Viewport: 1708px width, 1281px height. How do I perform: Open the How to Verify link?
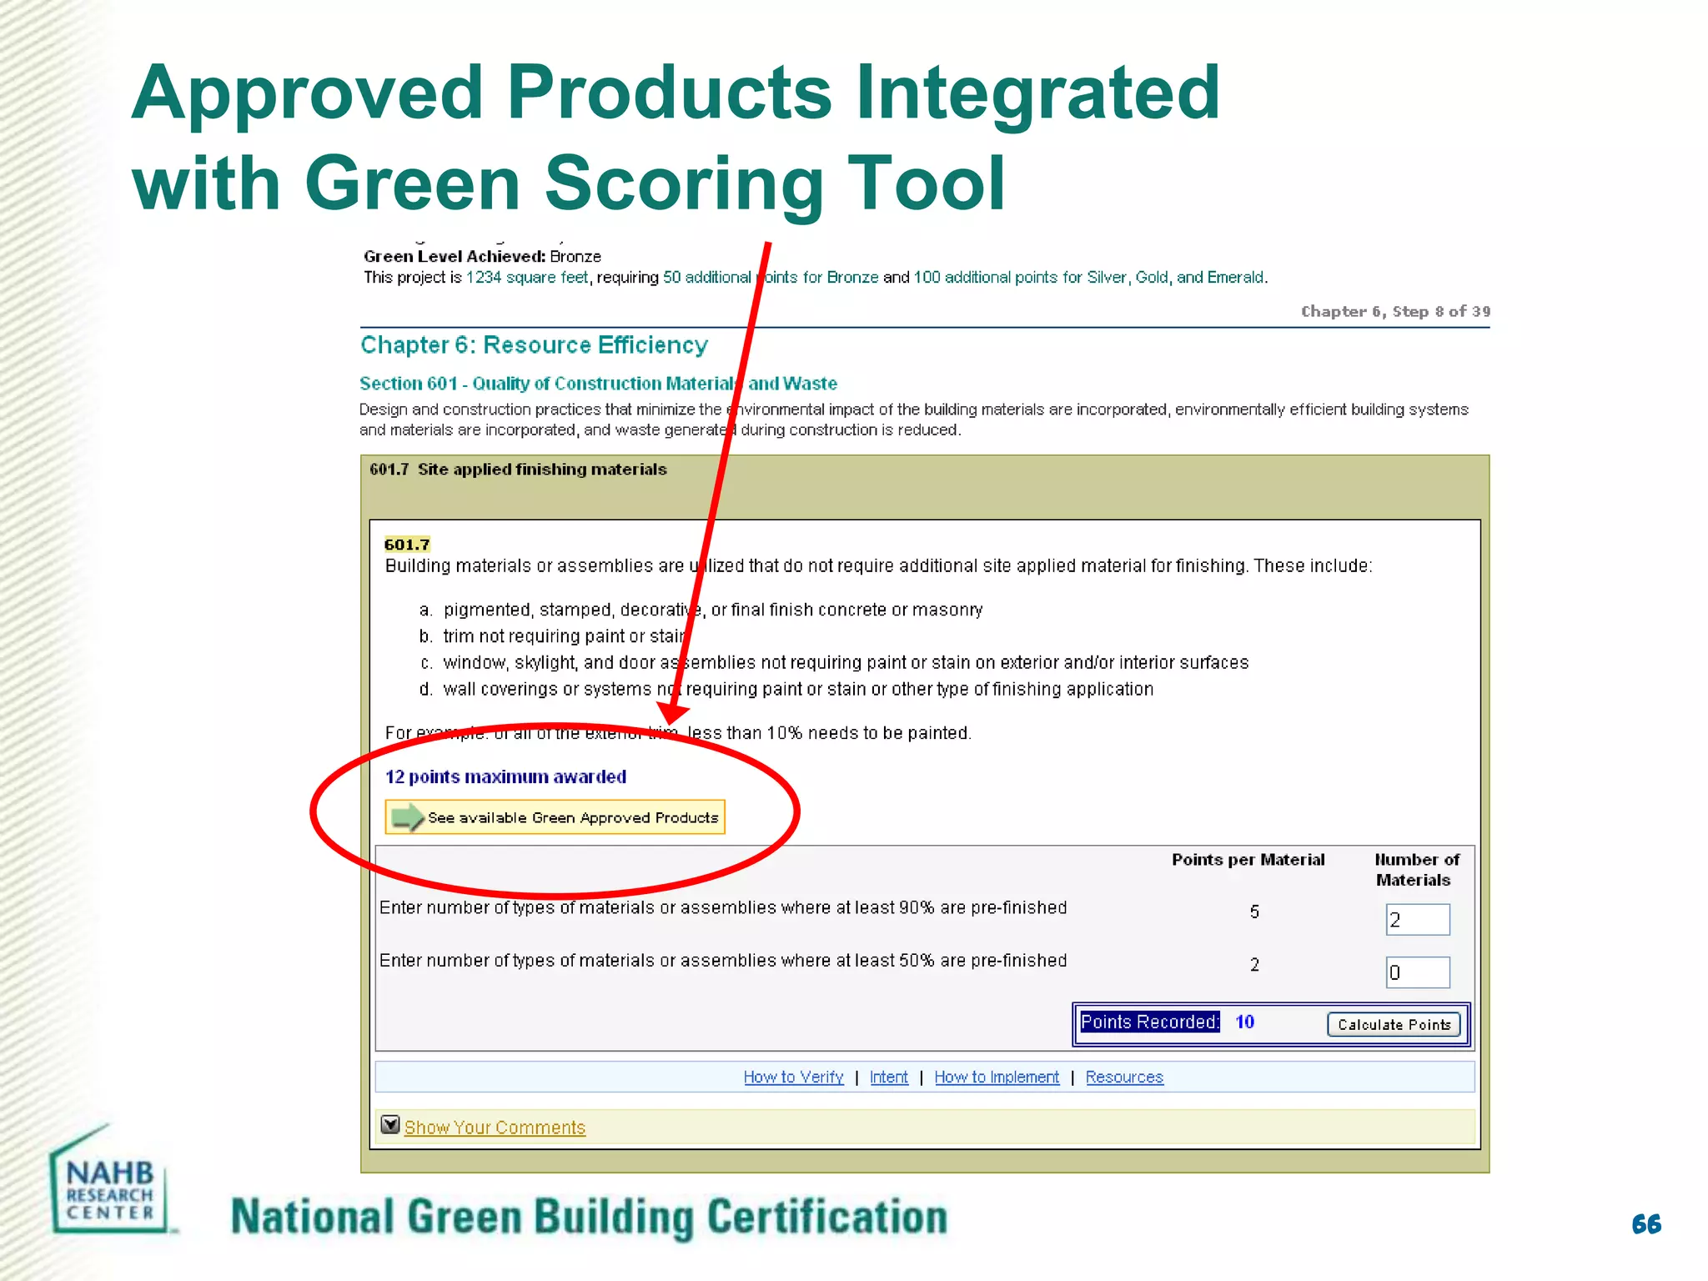tap(793, 1077)
